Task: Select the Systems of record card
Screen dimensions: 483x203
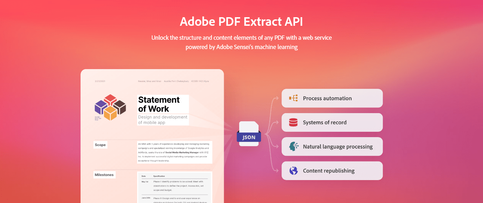Action: 332,122
